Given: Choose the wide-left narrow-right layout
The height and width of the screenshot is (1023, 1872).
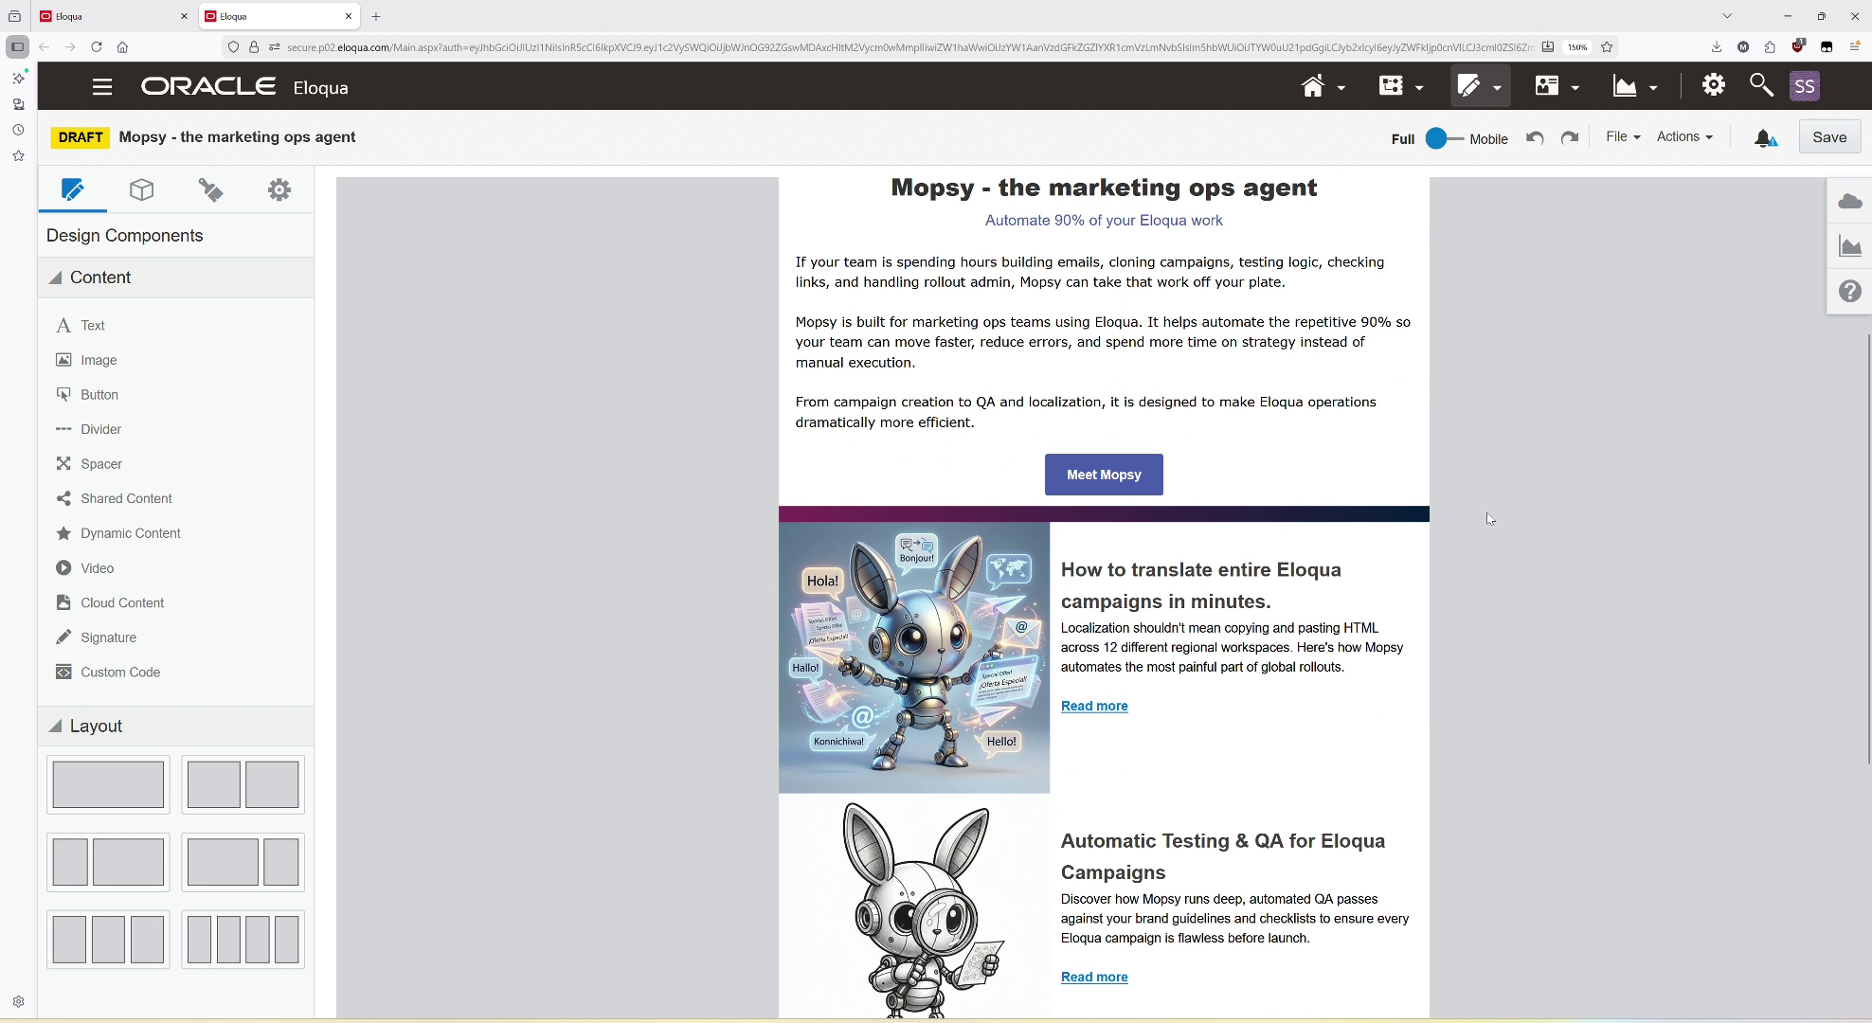Looking at the screenshot, I should coord(243,862).
